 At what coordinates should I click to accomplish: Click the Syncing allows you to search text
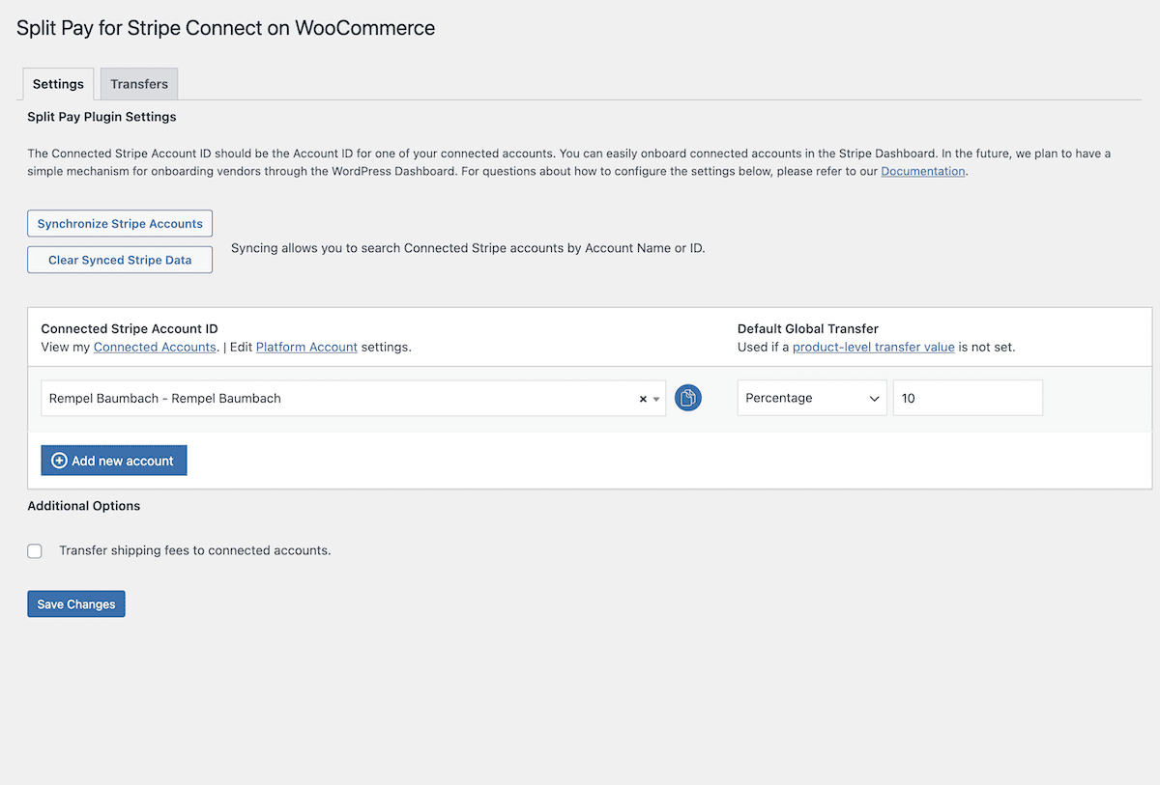tap(468, 248)
